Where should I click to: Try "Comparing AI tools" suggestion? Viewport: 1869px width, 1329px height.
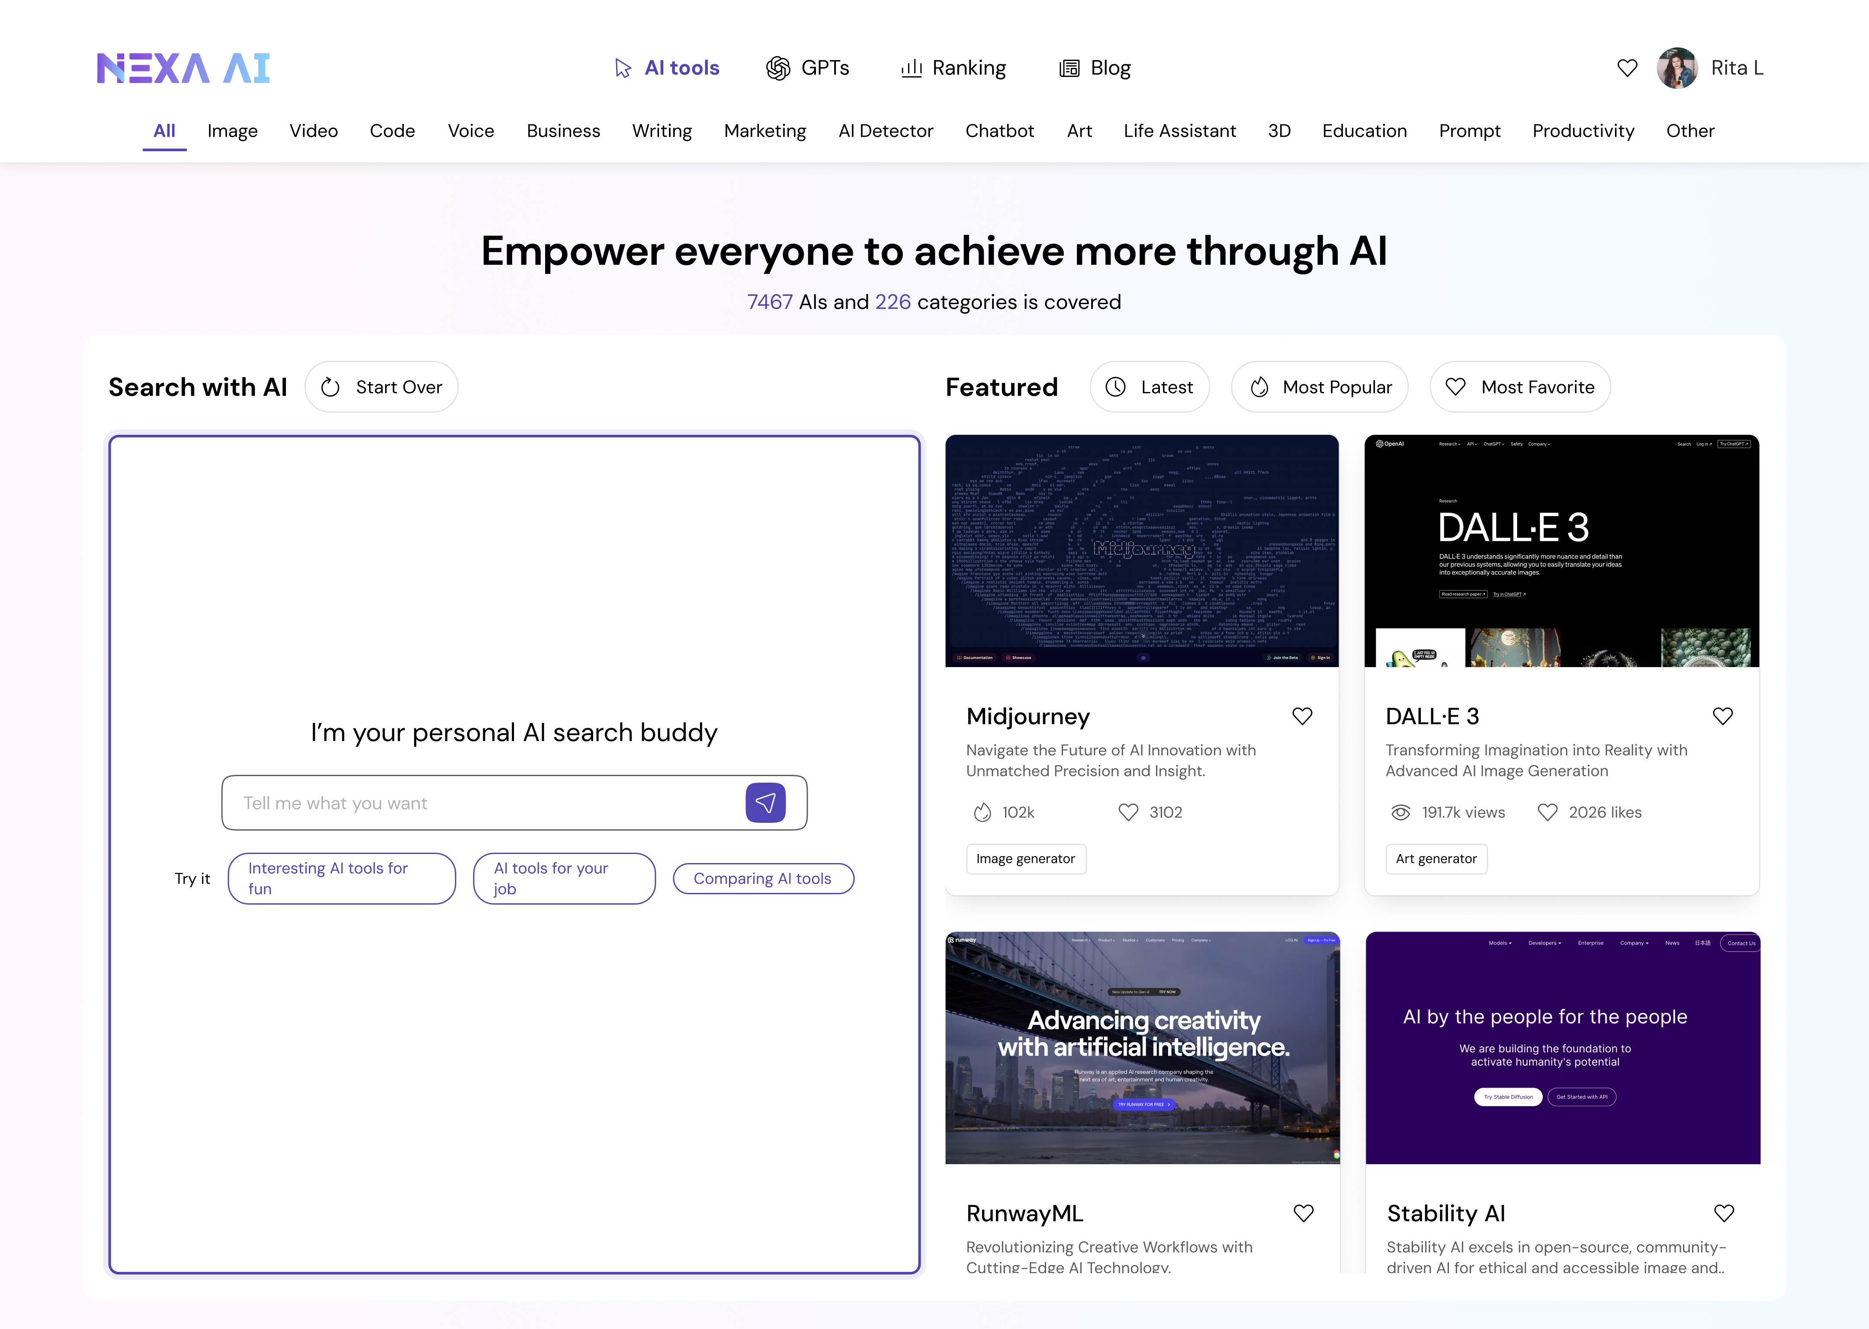click(x=763, y=878)
